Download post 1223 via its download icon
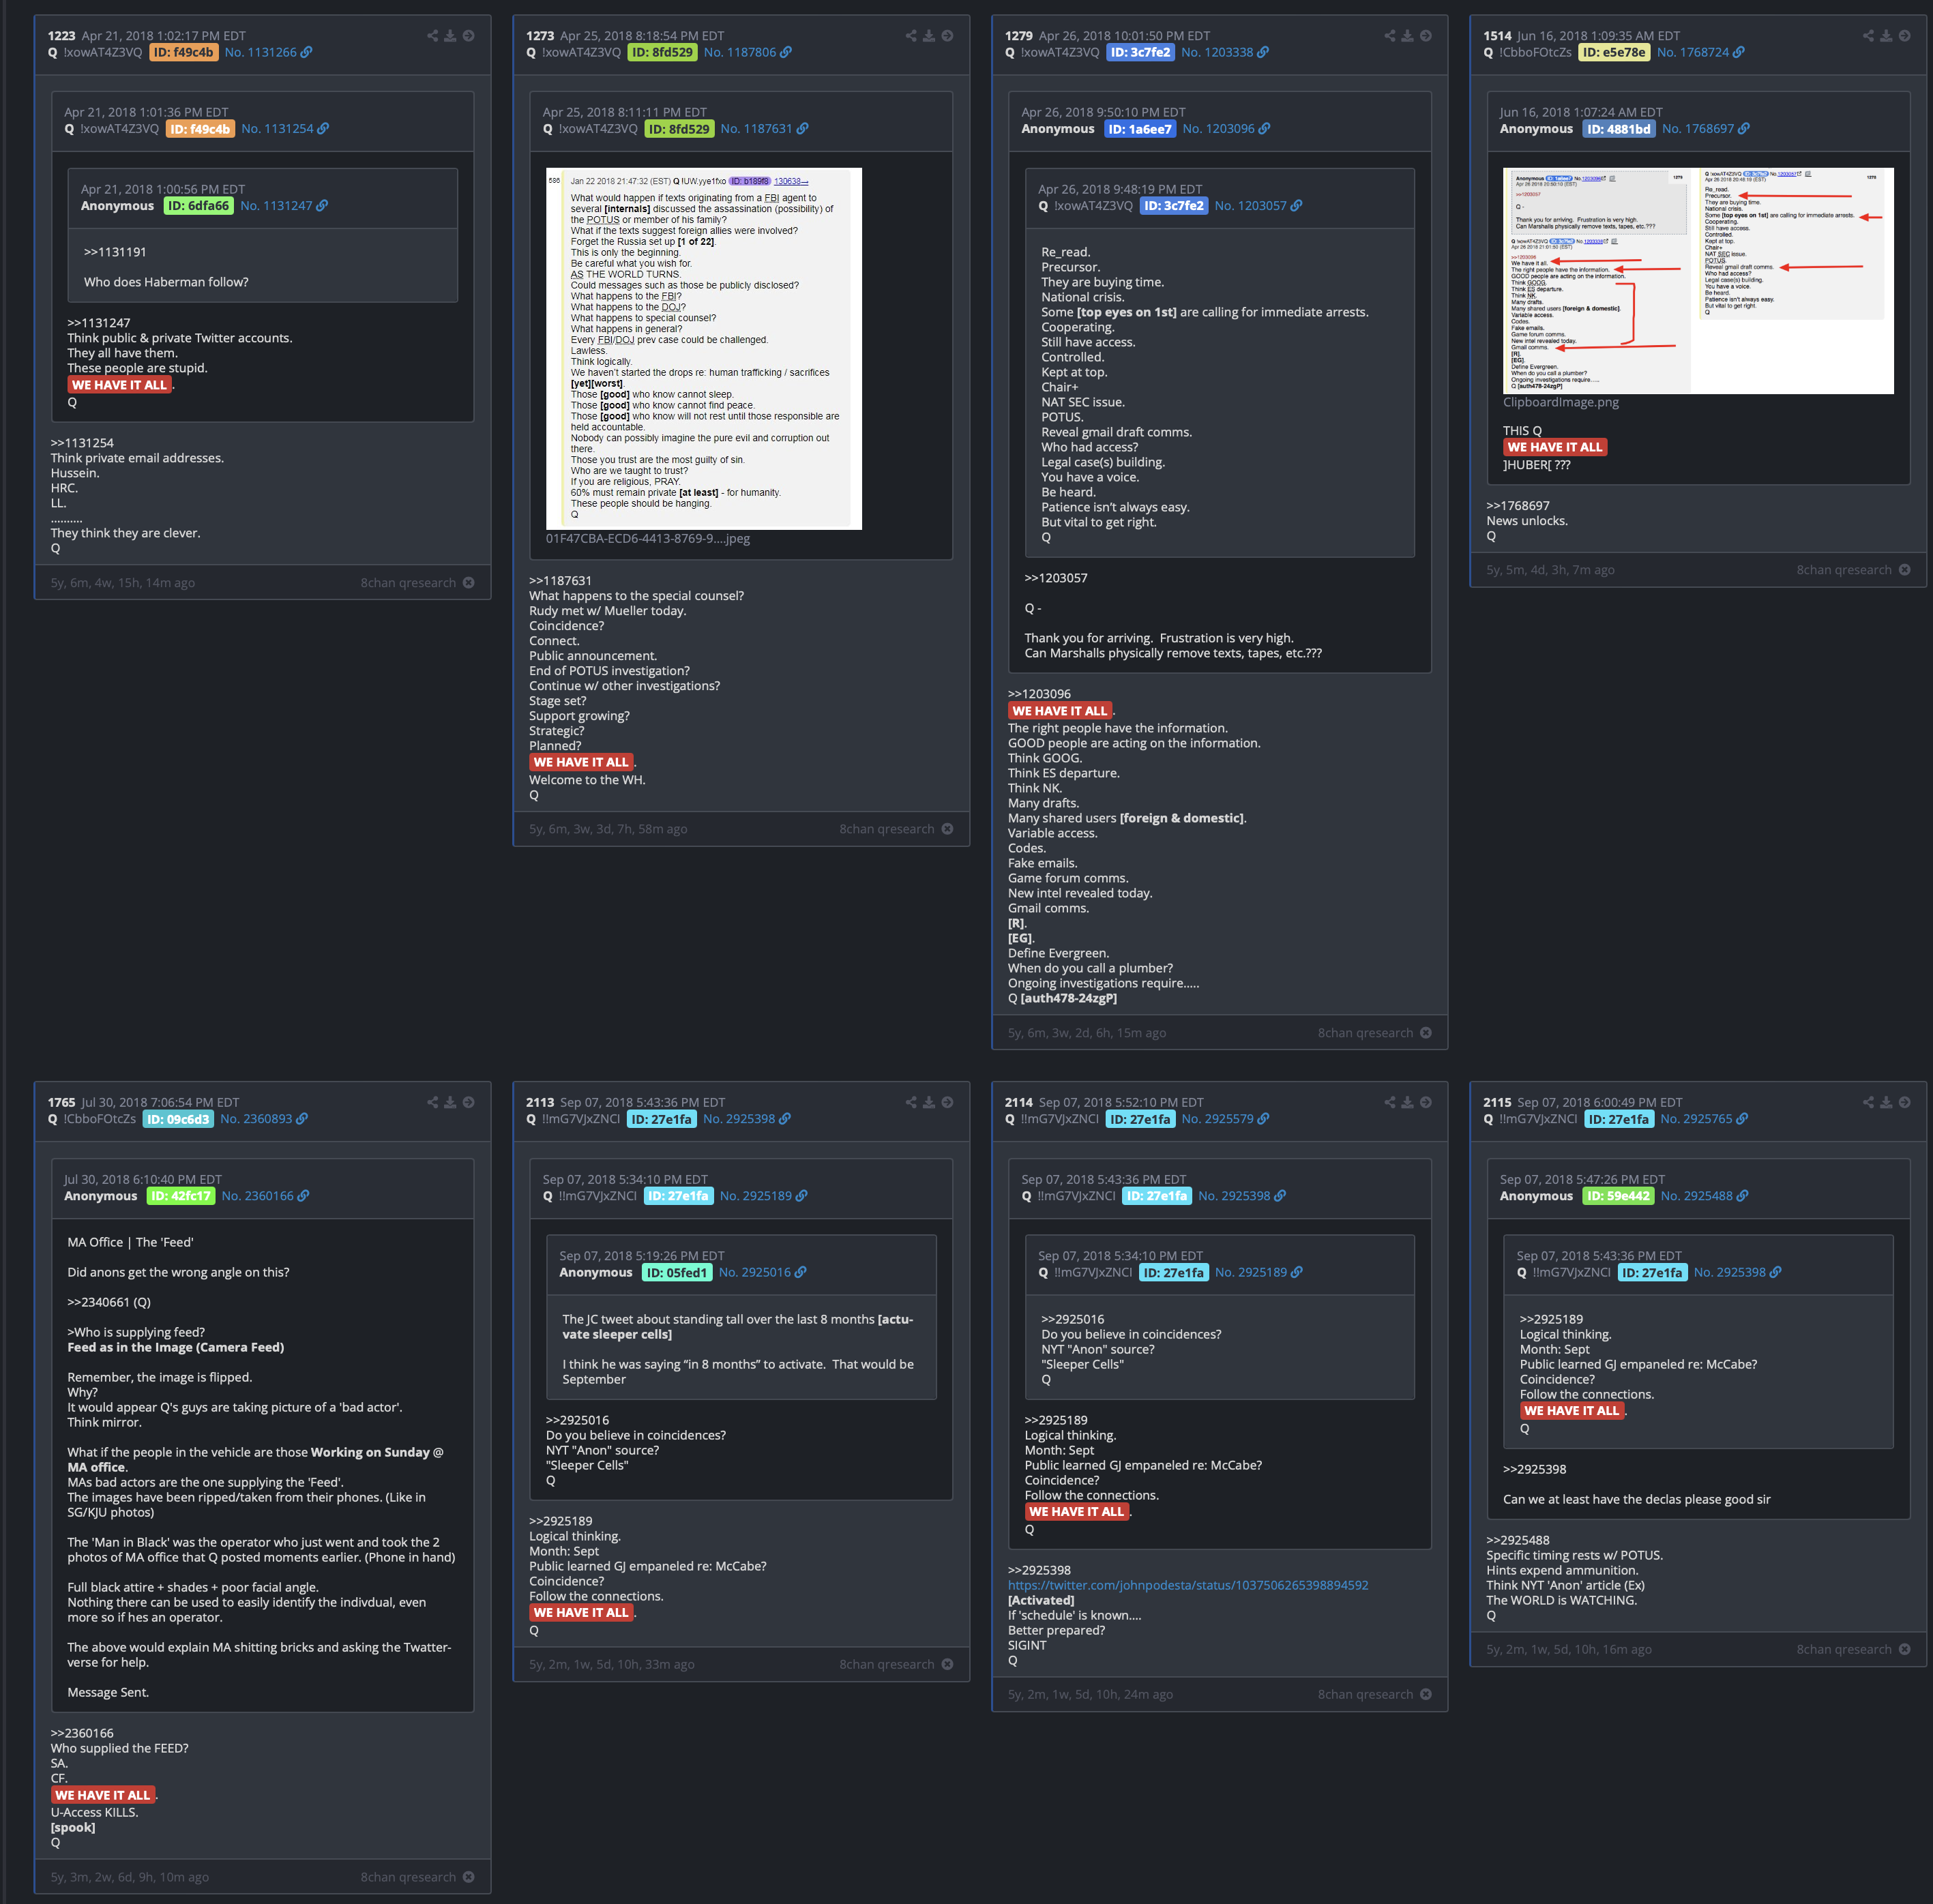Viewport: 1933px width, 1904px height. [x=450, y=36]
